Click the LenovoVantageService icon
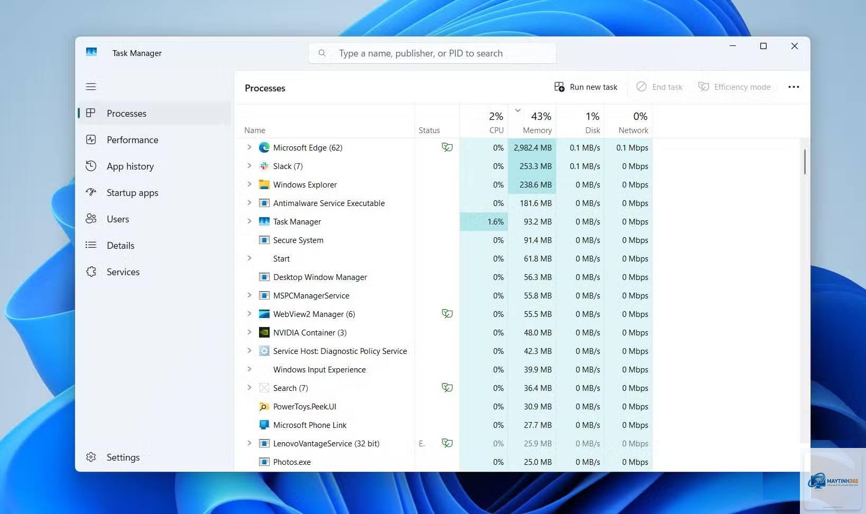Image resolution: width=866 pixels, height=514 pixels. pos(264,443)
